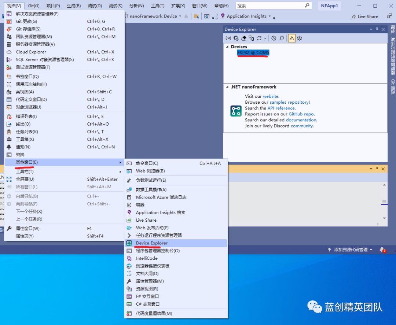Select 其他窗口(E) menu entry
The image size is (396, 325).
tap(65, 162)
